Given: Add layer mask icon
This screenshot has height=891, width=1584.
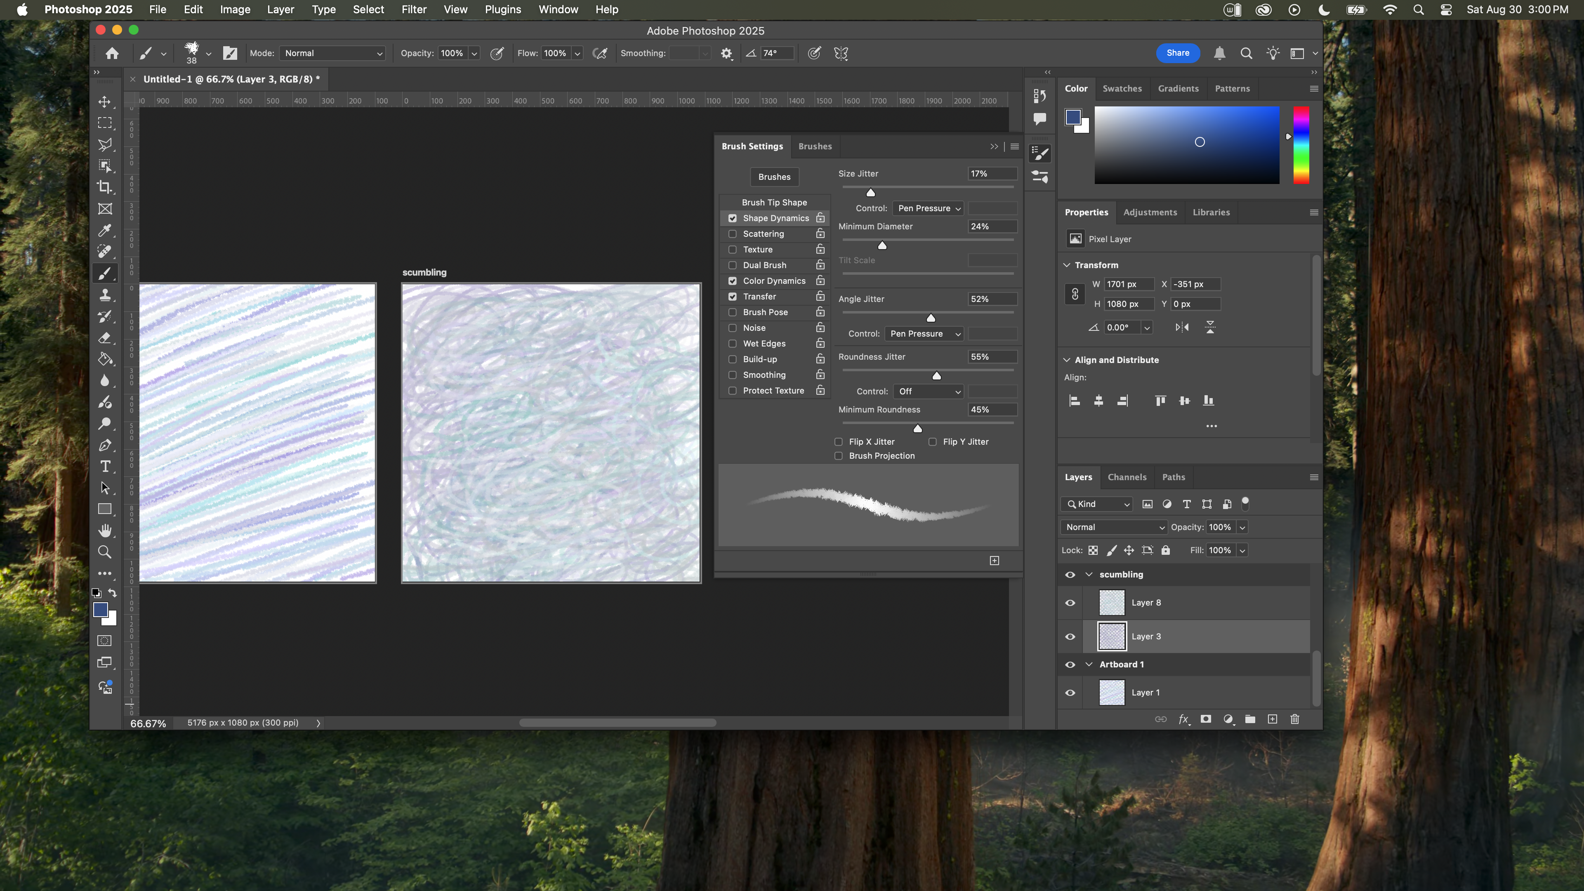Looking at the screenshot, I should (1206, 719).
